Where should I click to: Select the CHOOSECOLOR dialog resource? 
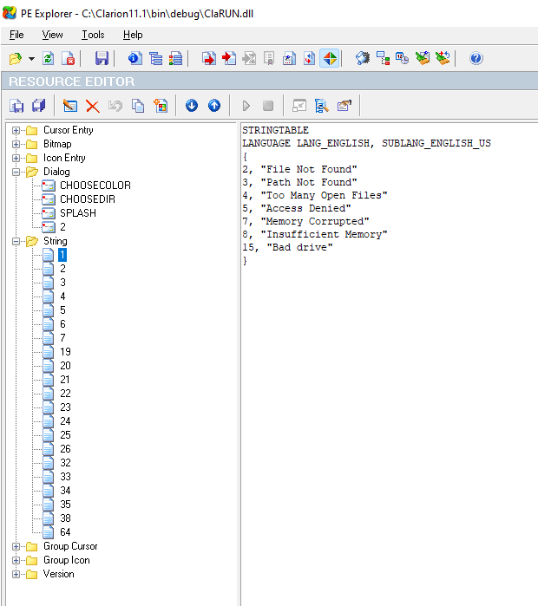[x=95, y=186]
